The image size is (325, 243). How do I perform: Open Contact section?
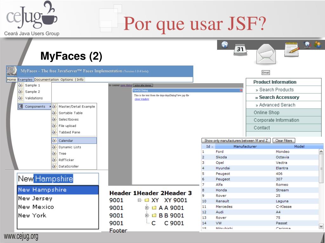click(x=283, y=128)
